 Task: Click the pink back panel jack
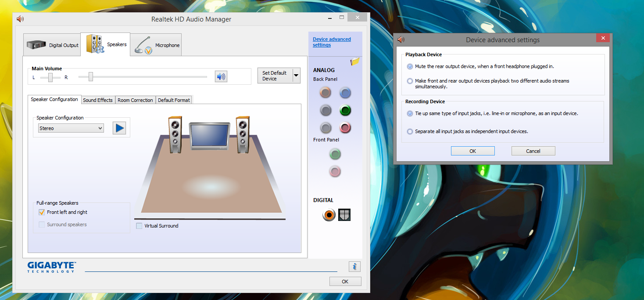345,128
